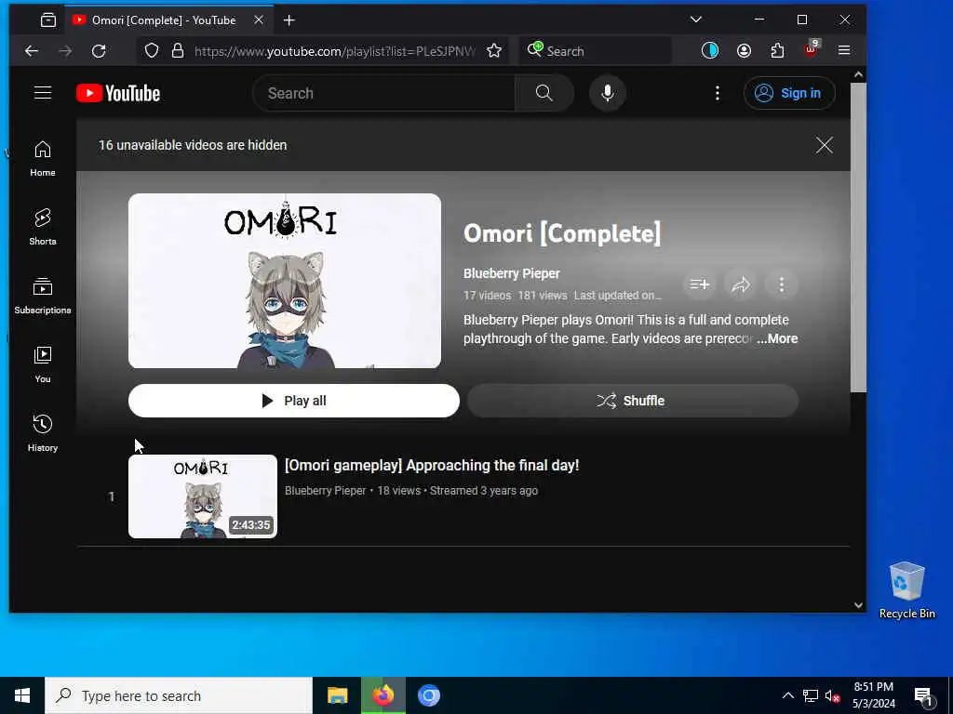Viewport: 953px width, 714px height.
Task: Click the page scrollbar down arrow
Action: 858,604
